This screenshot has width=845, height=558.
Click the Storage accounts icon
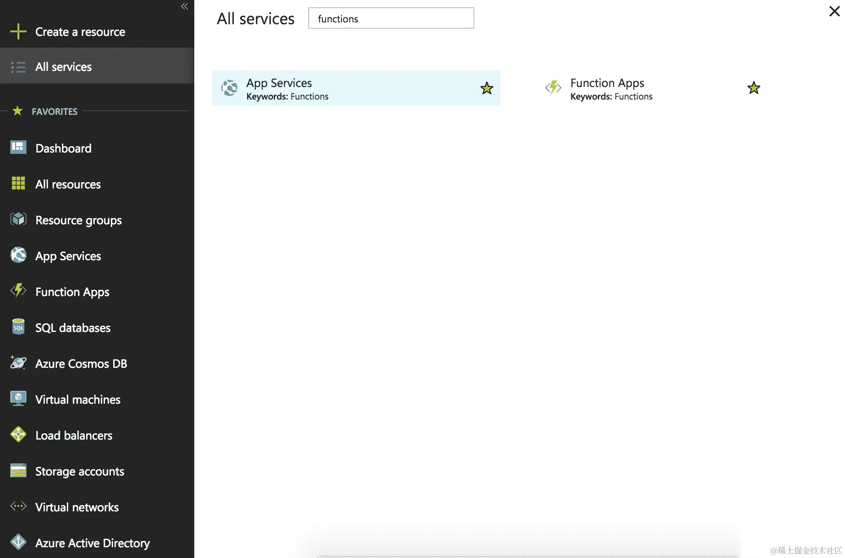(18, 471)
